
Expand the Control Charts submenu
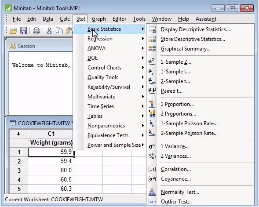(109, 68)
